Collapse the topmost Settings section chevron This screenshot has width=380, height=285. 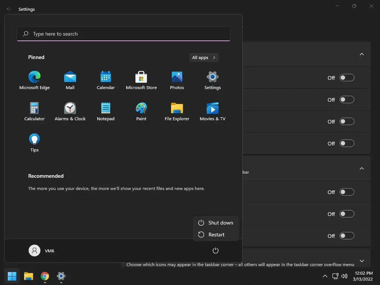(x=361, y=54)
